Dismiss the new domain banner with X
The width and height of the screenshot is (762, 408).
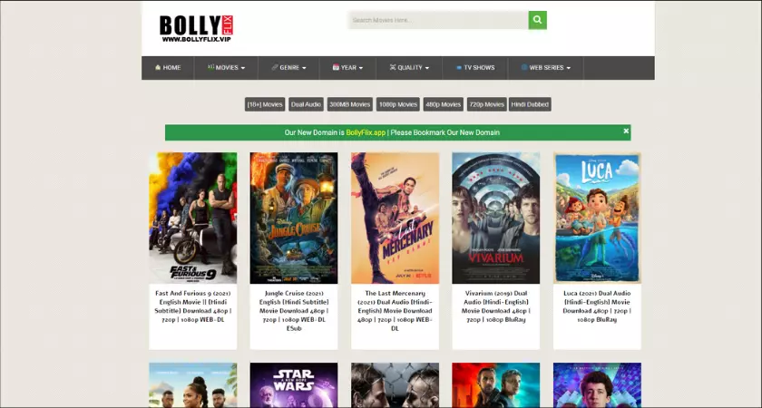[x=626, y=131]
